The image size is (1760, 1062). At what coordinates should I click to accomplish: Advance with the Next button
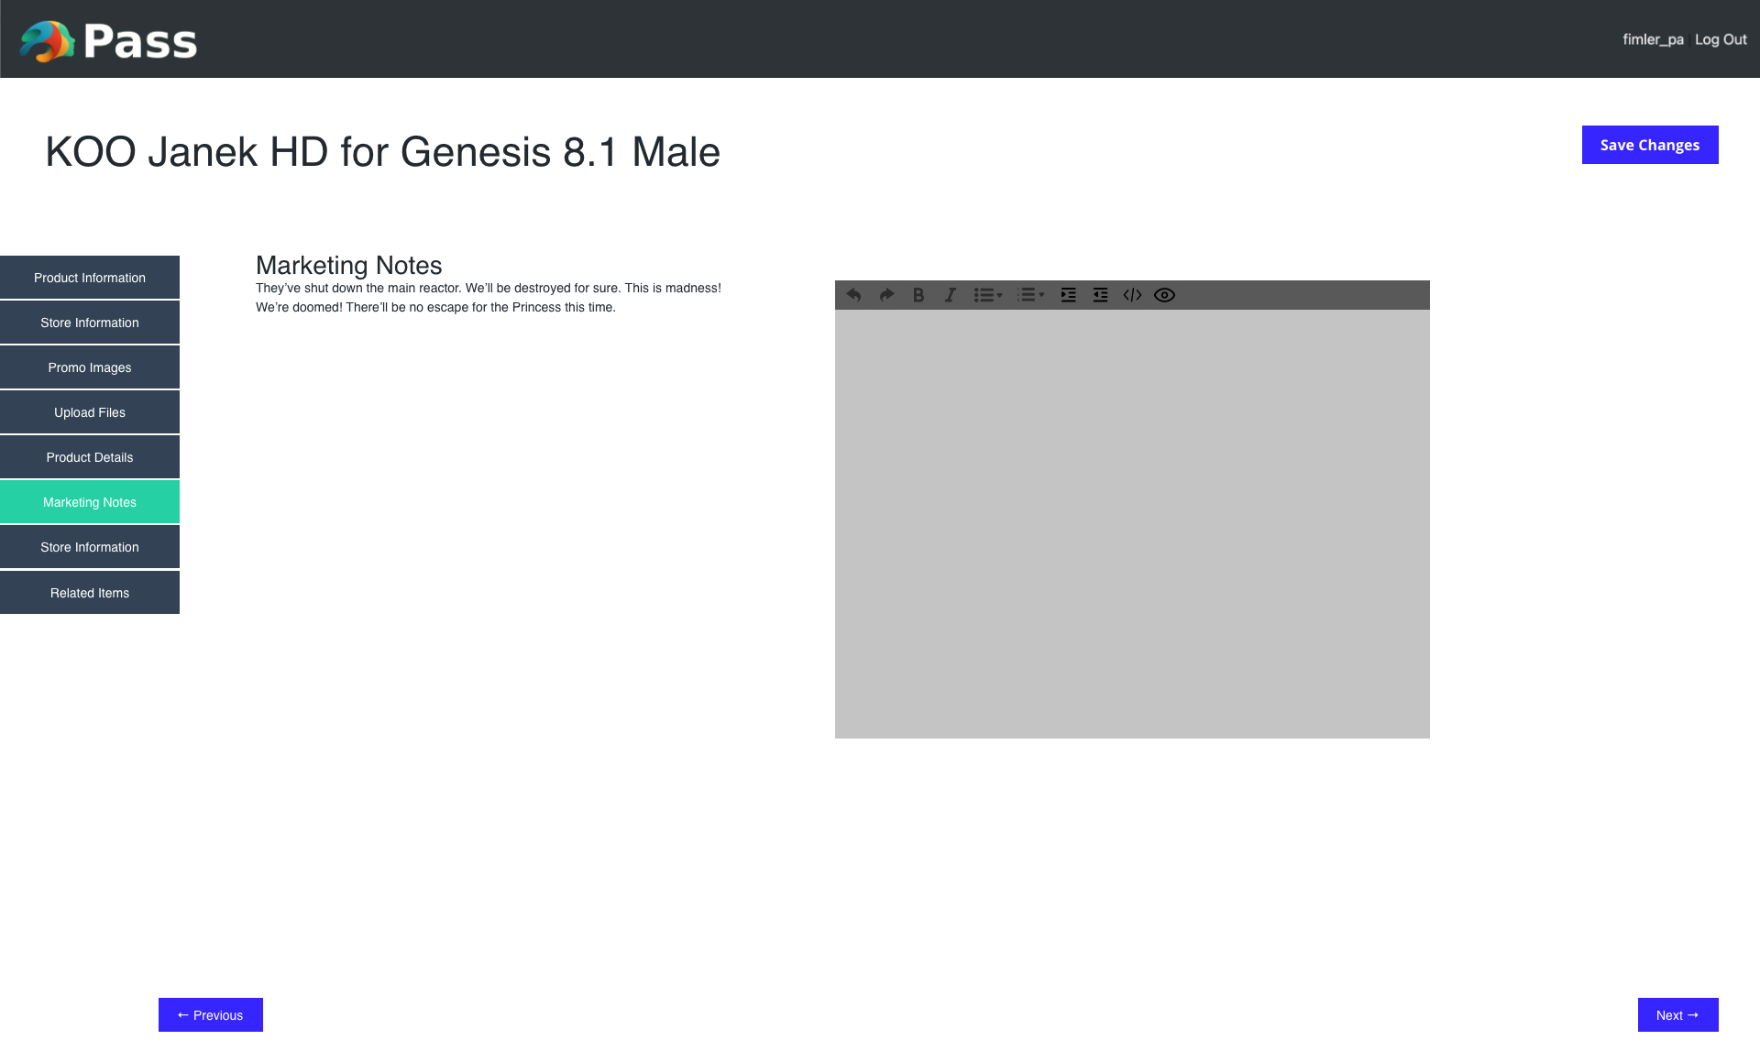[1677, 1014]
